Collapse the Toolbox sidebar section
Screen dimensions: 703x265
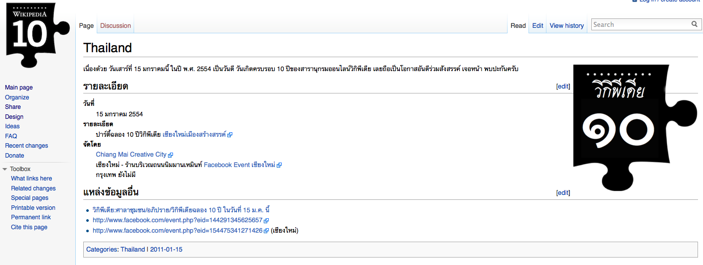point(5,169)
